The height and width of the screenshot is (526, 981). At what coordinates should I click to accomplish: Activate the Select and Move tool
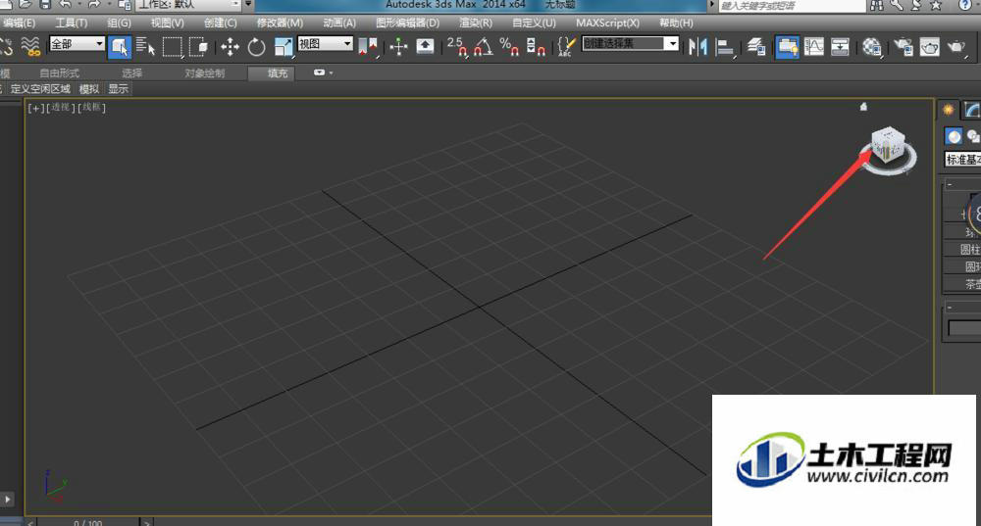230,47
